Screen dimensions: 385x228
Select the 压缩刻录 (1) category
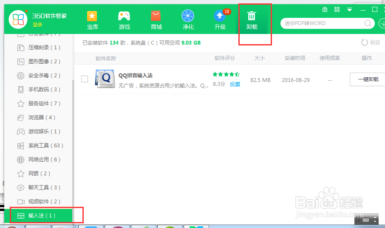(39, 48)
